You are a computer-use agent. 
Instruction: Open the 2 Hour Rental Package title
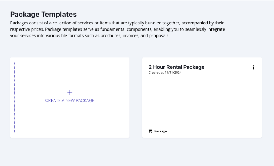[x=176, y=67]
